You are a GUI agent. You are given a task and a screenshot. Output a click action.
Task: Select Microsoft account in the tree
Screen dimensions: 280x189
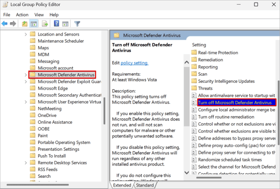(x=55, y=68)
